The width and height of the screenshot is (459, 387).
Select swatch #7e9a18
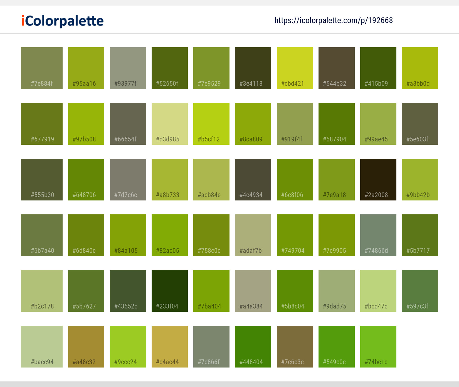pos(337,180)
